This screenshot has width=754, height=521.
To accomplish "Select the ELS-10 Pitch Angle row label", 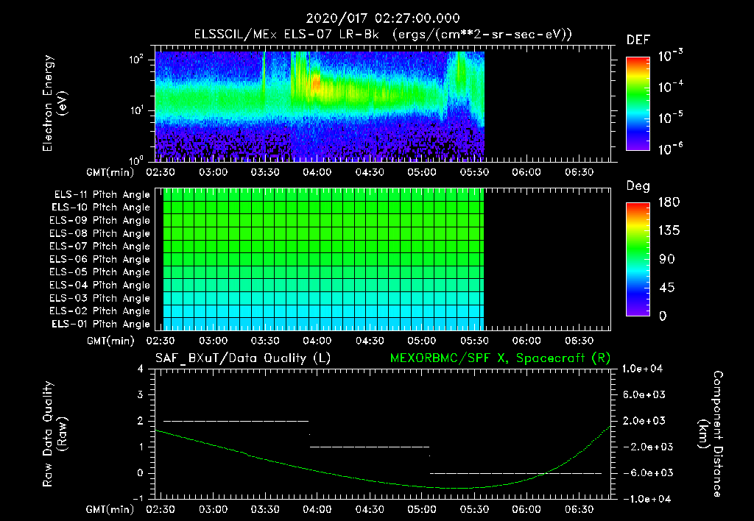I will (x=101, y=208).
